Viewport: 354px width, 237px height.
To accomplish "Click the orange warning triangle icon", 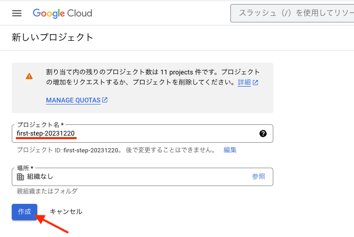I will 29,76.
